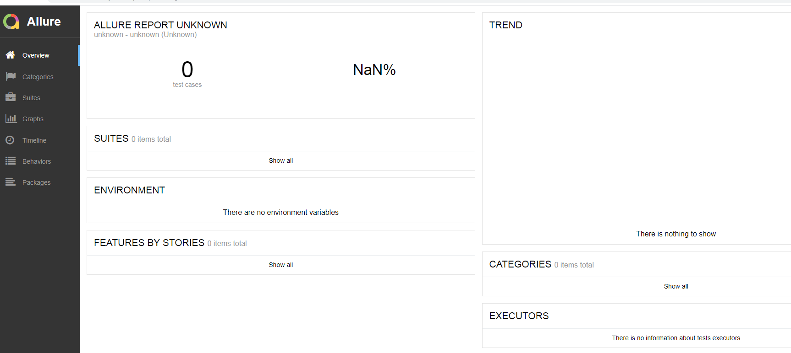This screenshot has height=353, width=791.
Task: Switch to the Timeline view
Action: [40, 140]
